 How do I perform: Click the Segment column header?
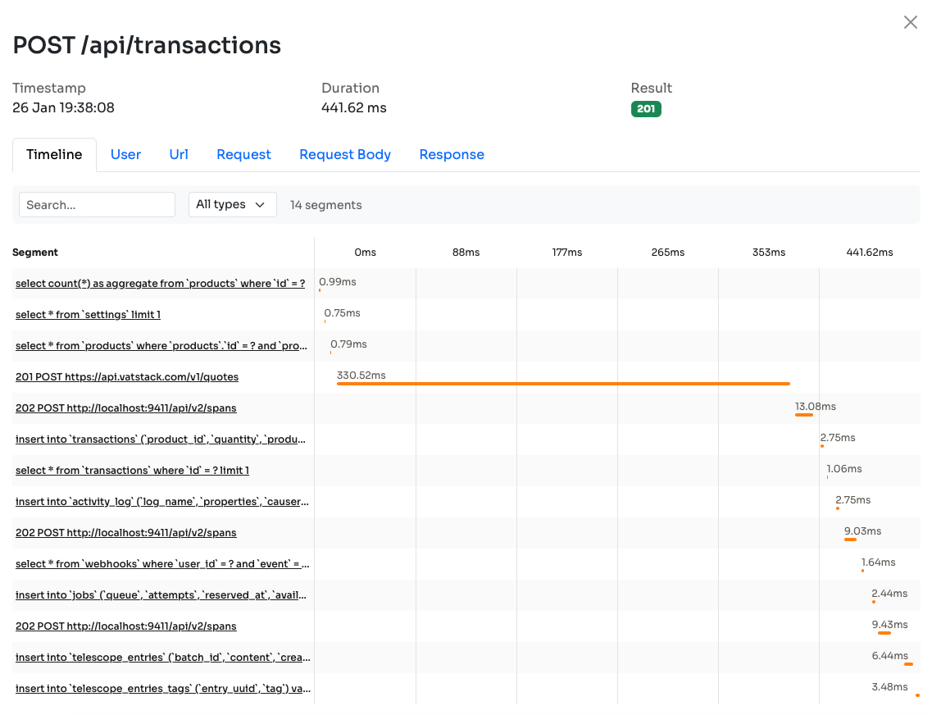[x=35, y=252]
